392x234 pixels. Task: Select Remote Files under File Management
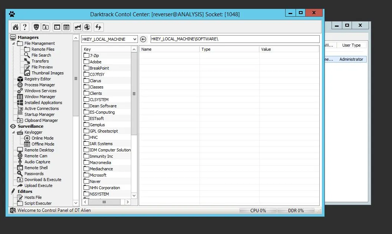coord(43,49)
